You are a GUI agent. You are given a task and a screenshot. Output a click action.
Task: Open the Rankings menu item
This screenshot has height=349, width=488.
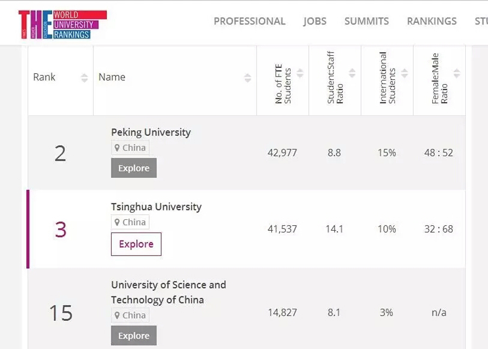[432, 21]
